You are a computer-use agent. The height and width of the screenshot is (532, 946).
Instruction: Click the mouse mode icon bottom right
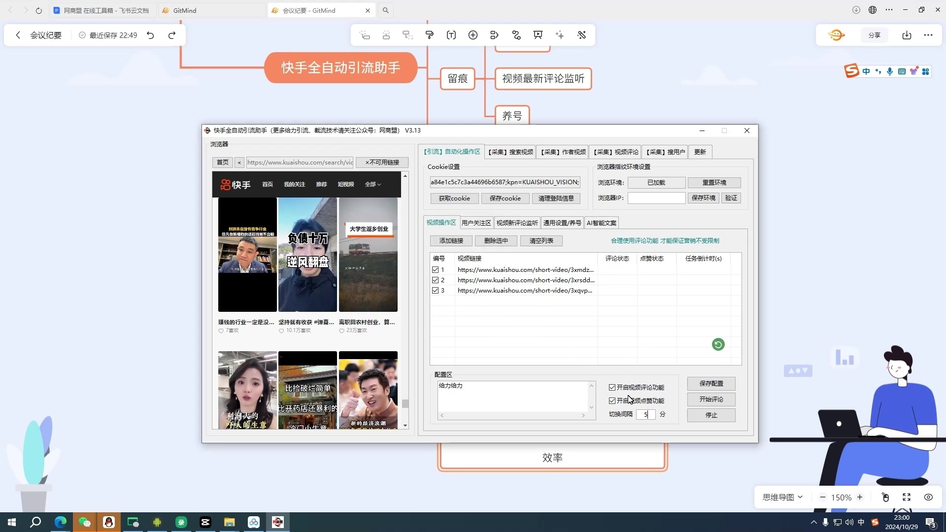coord(885,498)
